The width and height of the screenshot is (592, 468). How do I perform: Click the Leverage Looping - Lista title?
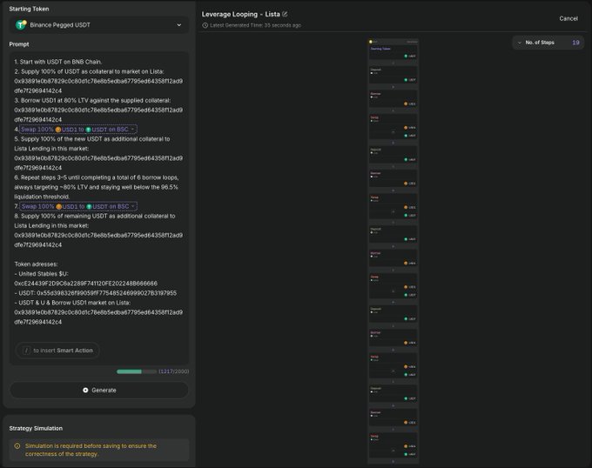[240, 14]
